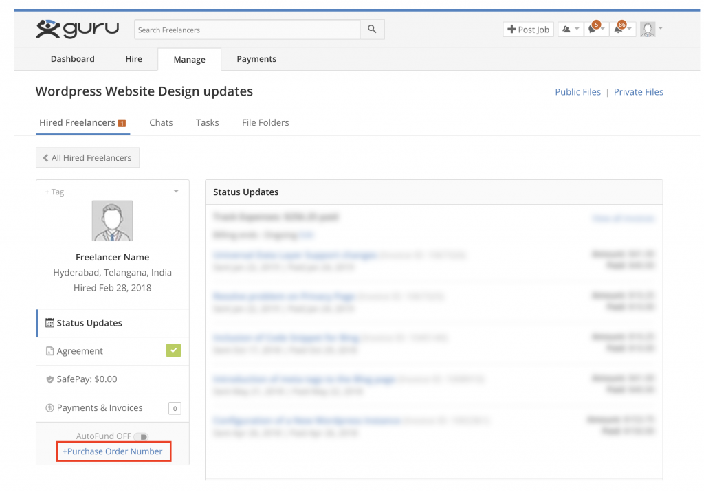
Task: Open the messages chat bubble icon
Action: pos(593,29)
